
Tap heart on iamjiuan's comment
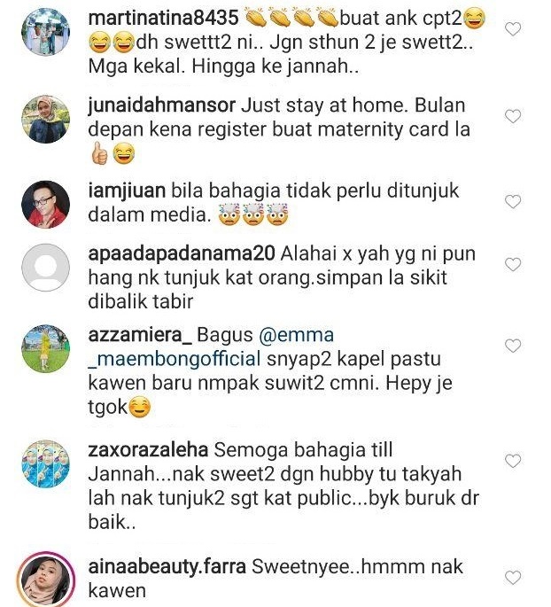click(x=513, y=202)
